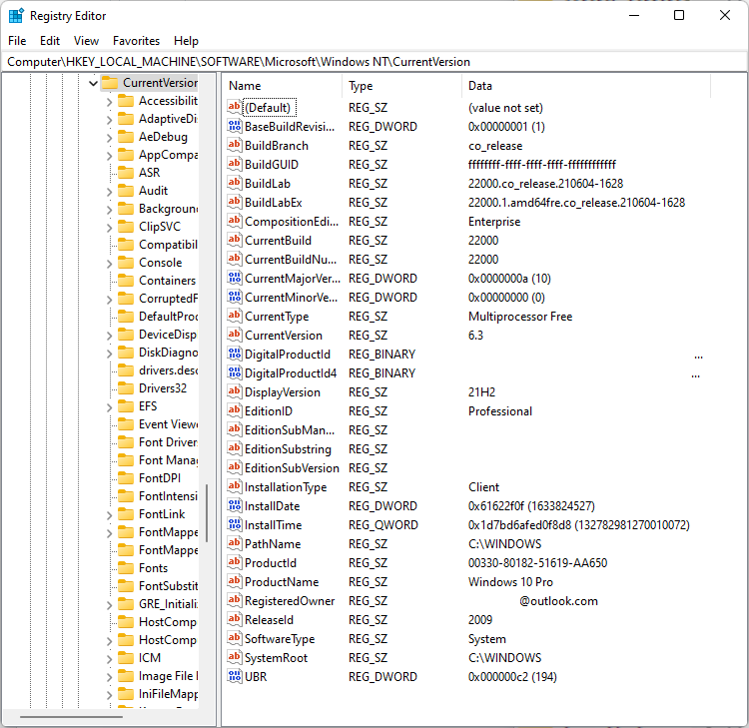This screenshot has width=749, height=728.
Task: Select the EditionSubstring value name
Action: (x=288, y=449)
